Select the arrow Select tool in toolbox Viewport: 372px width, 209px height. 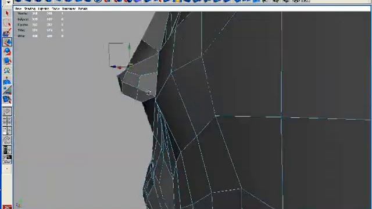[7, 13]
